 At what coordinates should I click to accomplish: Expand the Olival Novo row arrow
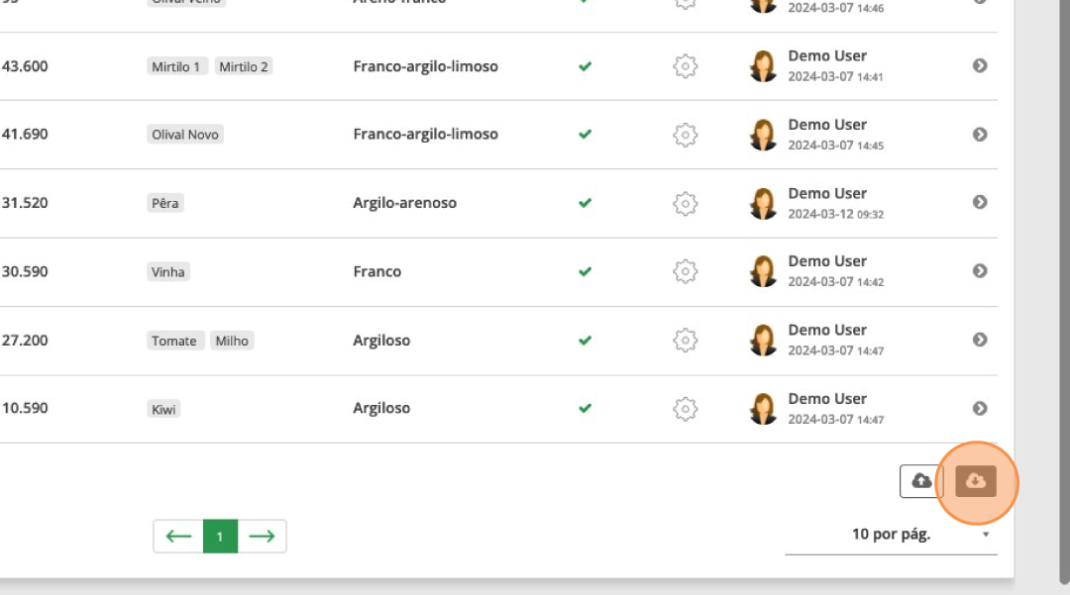point(980,134)
